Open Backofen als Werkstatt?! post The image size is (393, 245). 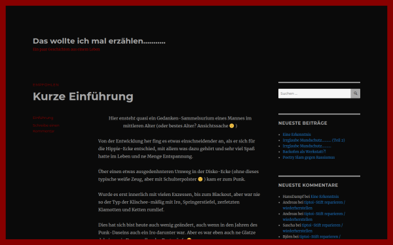tap(304, 152)
